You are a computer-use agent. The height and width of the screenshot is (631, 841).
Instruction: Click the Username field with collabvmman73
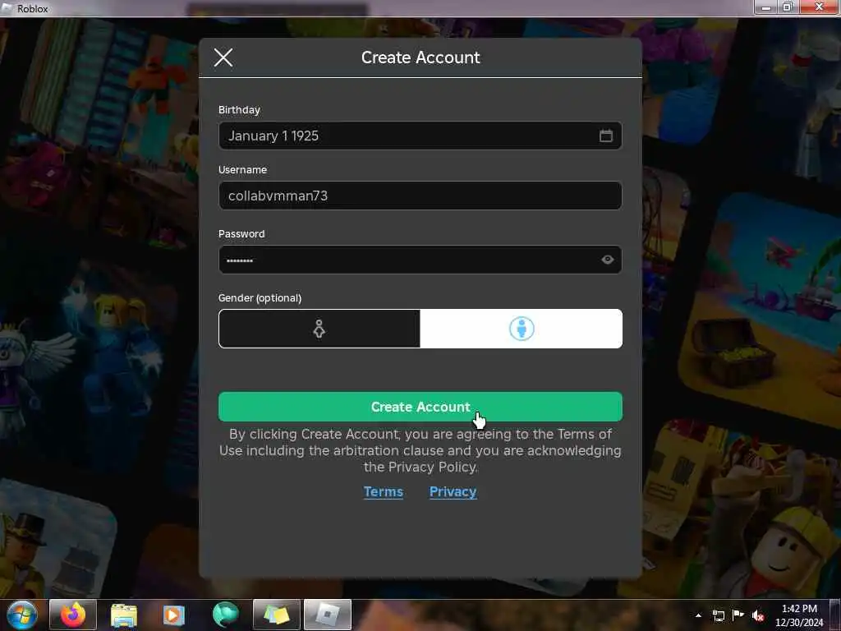click(x=420, y=196)
